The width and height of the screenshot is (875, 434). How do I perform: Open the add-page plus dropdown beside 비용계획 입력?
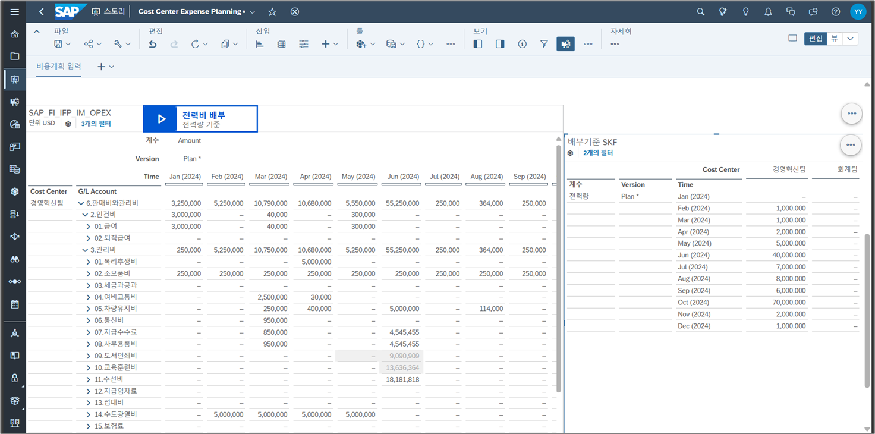click(106, 67)
